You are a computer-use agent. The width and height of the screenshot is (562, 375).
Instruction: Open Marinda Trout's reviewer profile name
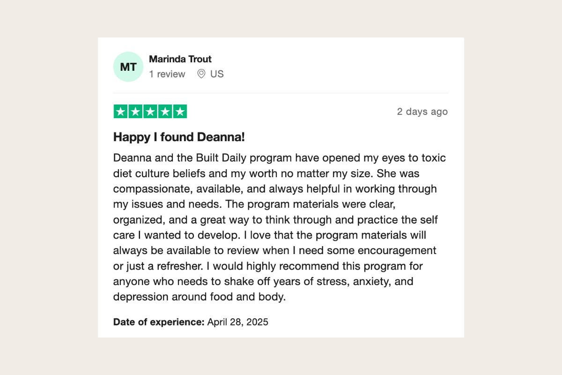point(180,59)
